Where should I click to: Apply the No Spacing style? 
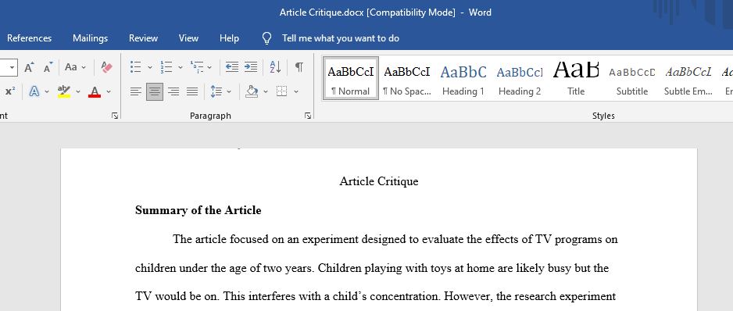(x=406, y=78)
